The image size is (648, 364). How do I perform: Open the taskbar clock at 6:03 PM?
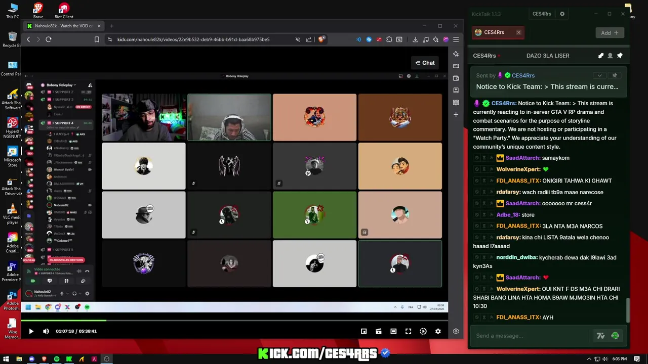pos(619,359)
